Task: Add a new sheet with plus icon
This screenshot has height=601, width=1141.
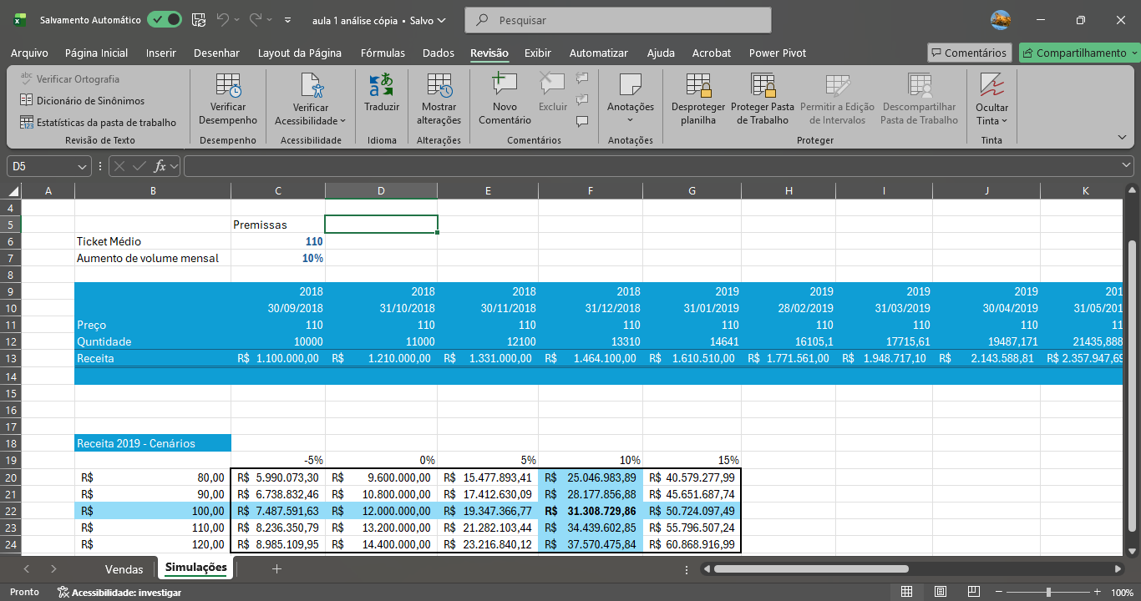Action: [x=276, y=568]
